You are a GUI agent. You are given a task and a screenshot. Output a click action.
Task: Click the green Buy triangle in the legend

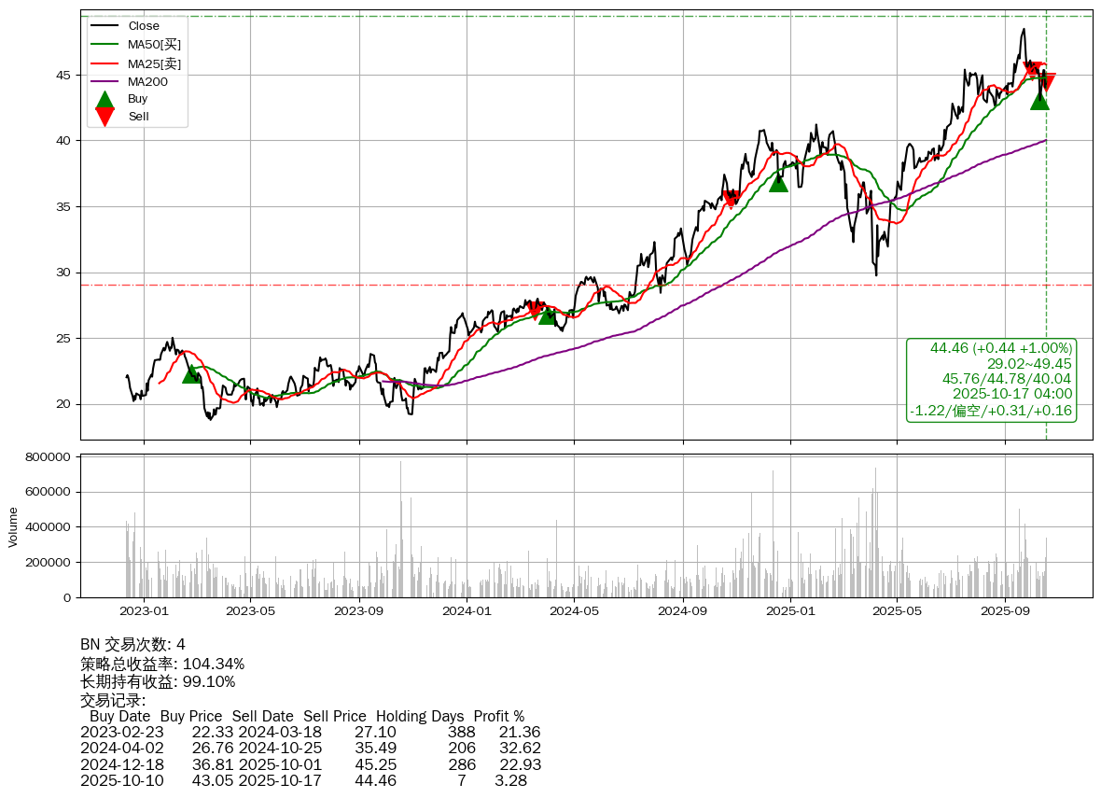pyautogui.click(x=105, y=99)
